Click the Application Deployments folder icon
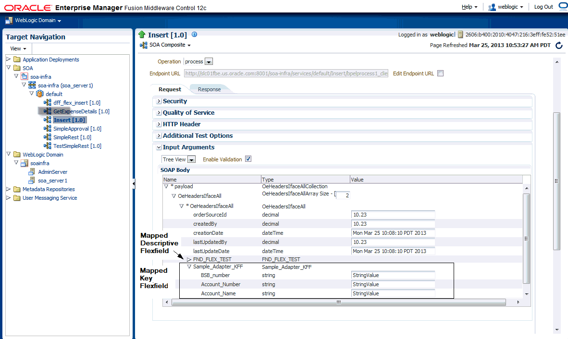 [17, 60]
